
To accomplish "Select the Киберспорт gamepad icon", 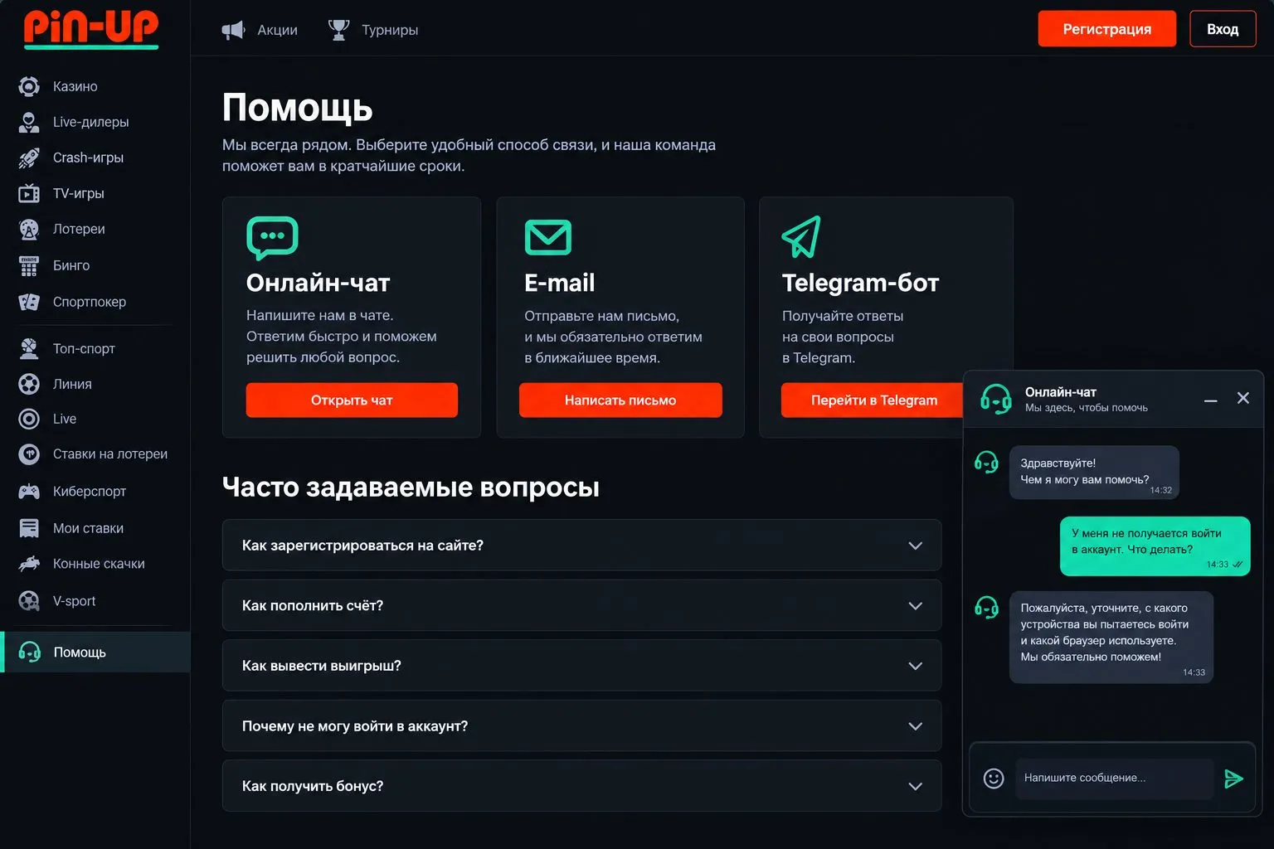I will 29,491.
